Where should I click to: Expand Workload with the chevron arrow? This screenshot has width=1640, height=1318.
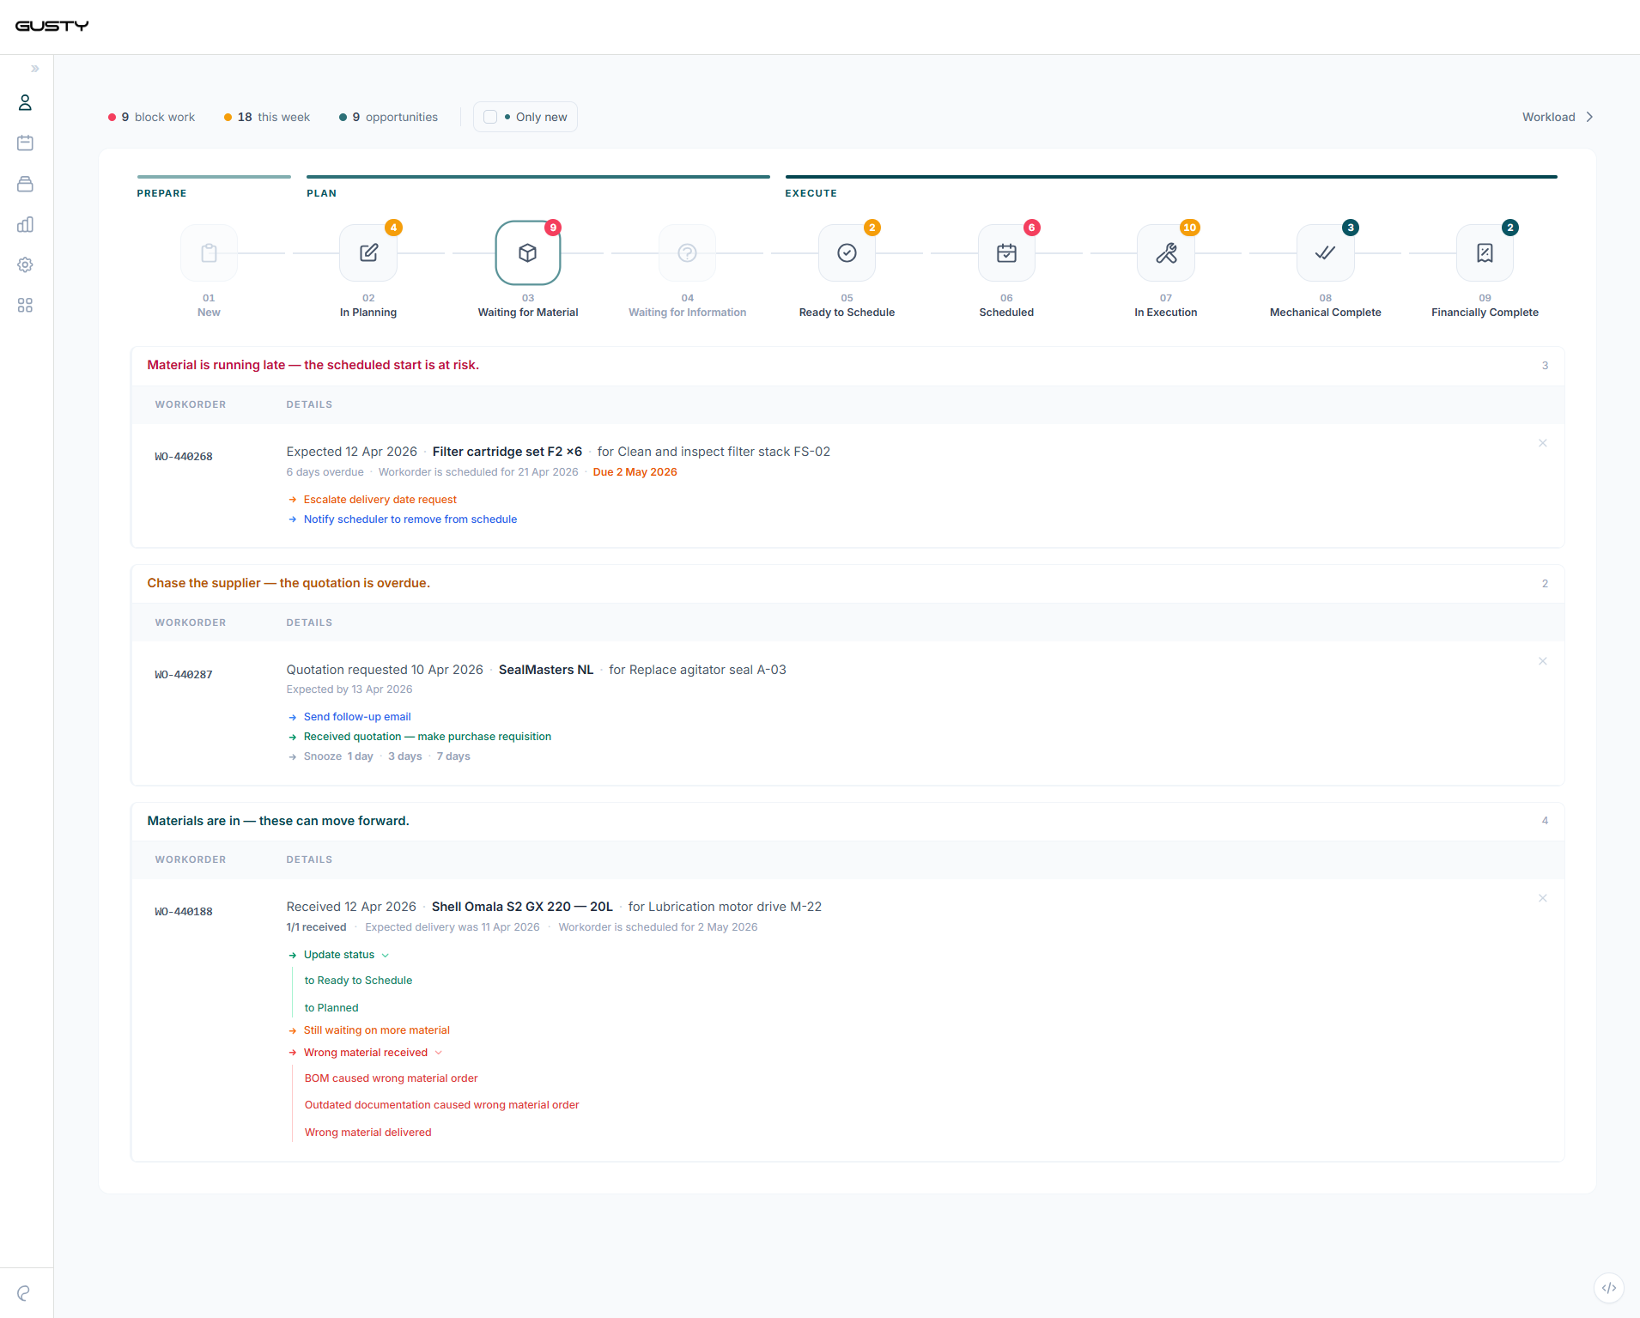(1590, 117)
